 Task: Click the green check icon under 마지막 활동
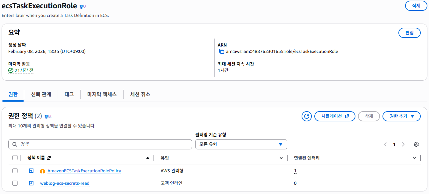click(11, 70)
